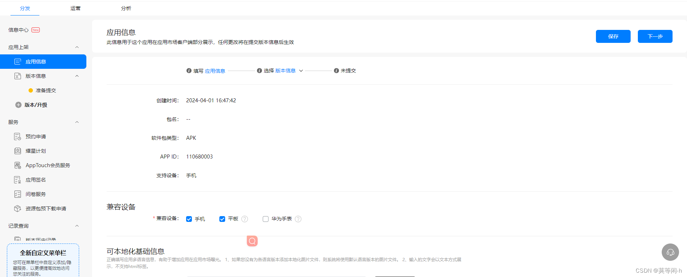Open 预约申请 service entry
This screenshot has height=277, width=687.
coord(36,137)
